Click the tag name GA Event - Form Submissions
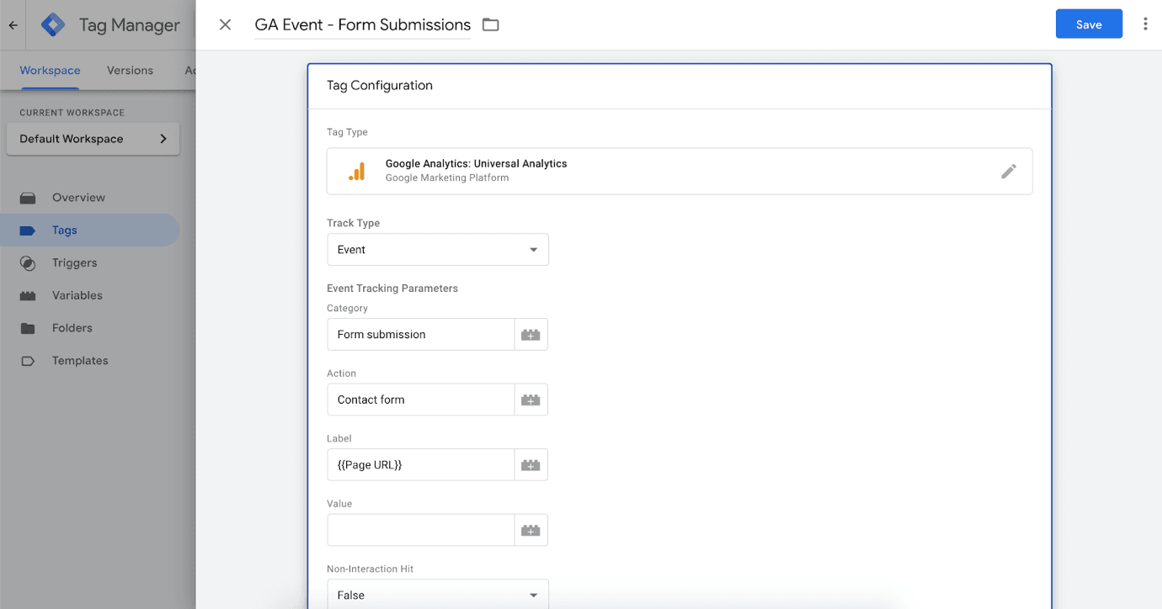The width and height of the screenshot is (1162, 609). tap(363, 25)
